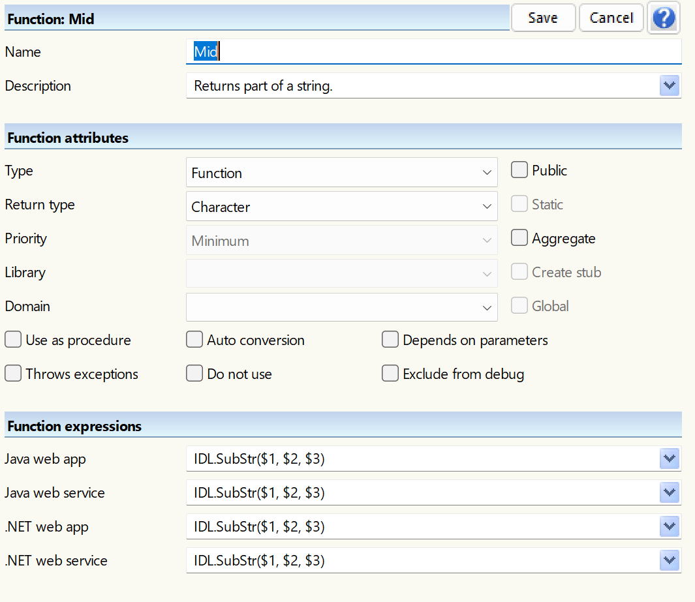
Task: Expand the .NET web service expression editor
Action: [x=669, y=560]
